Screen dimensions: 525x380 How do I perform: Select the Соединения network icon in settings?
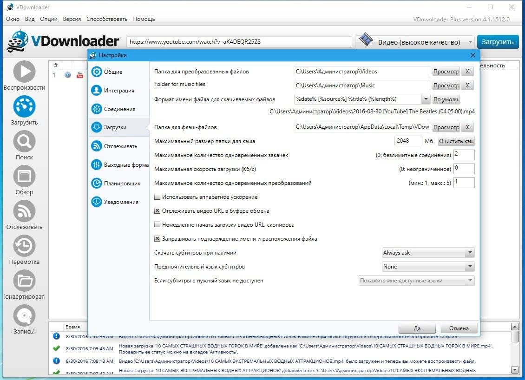click(x=97, y=109)
